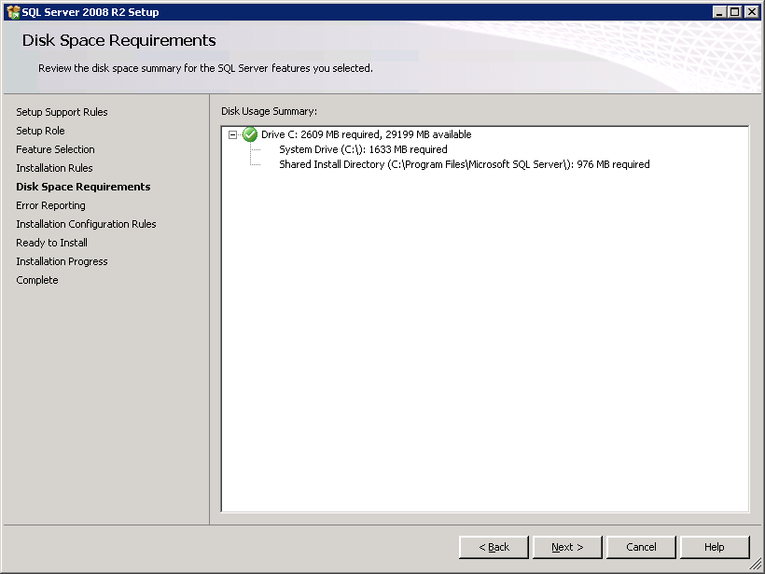The image size is (765, 574).
Task: Click the Setup Role step
Action: 40,131
